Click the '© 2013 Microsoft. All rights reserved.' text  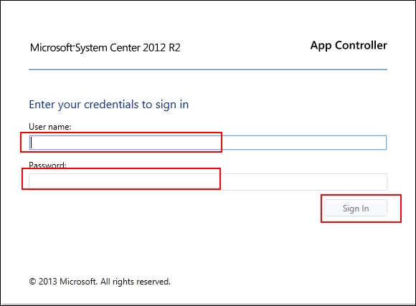tap(100, 282)
